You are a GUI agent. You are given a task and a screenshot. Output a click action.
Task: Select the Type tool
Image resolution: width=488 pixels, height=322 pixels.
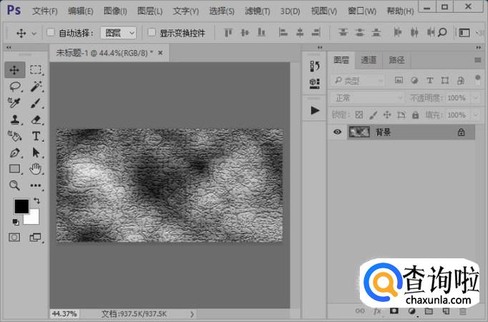point(36,136)
